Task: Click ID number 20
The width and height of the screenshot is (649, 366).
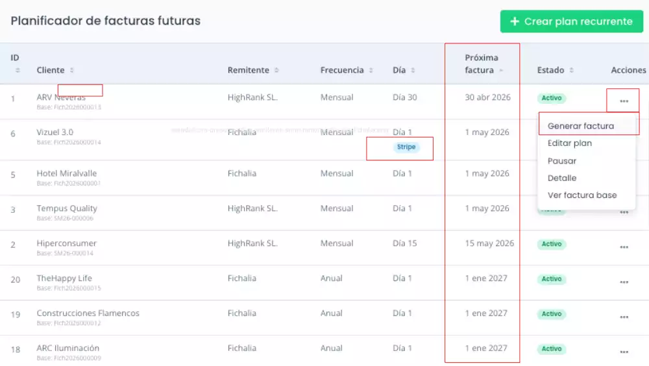Action: (16, 280)
